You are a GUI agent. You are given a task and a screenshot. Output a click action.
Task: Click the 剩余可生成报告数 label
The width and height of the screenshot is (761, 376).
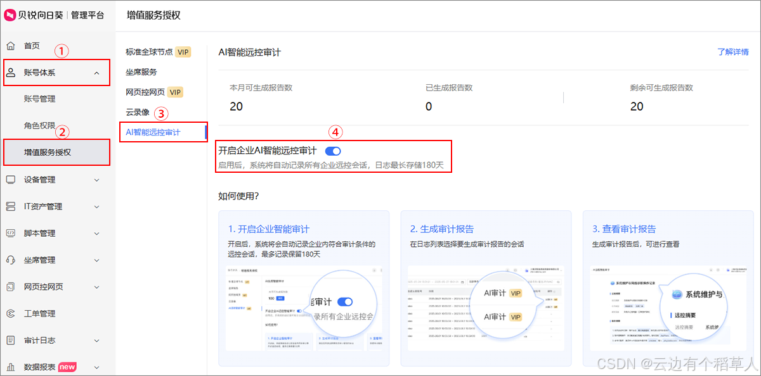coord(661,87)
